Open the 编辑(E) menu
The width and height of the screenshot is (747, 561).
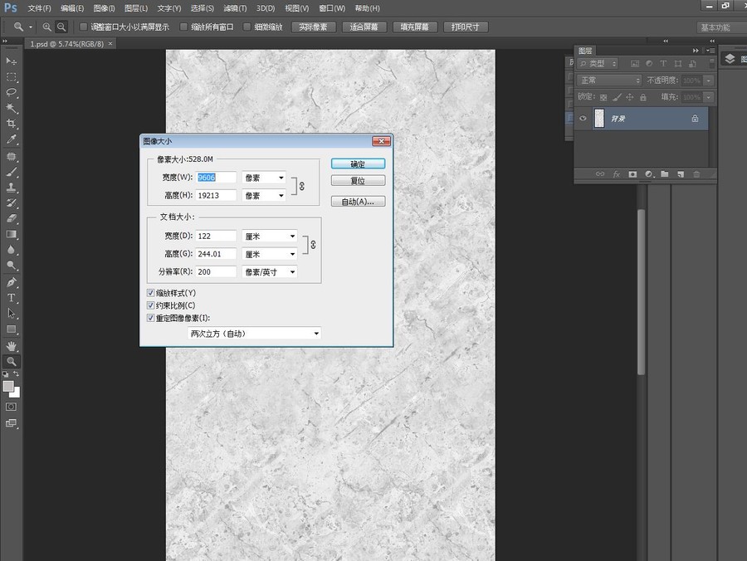pyautogui.click(x=72, y=8)
